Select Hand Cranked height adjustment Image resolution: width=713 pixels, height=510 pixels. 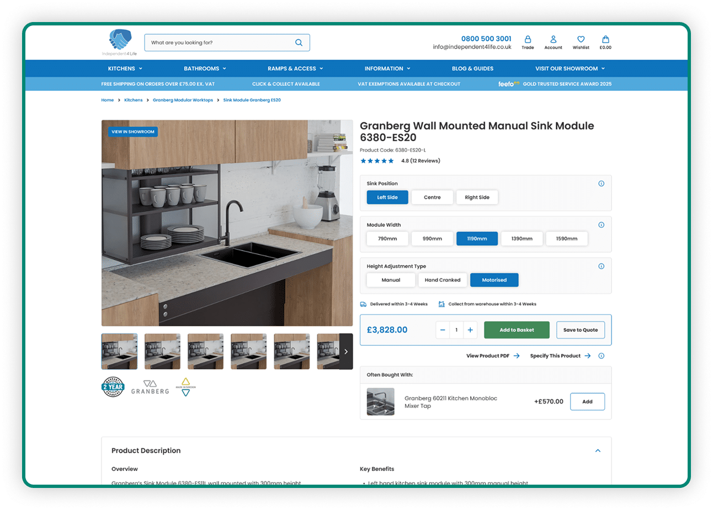pos(442,280)
